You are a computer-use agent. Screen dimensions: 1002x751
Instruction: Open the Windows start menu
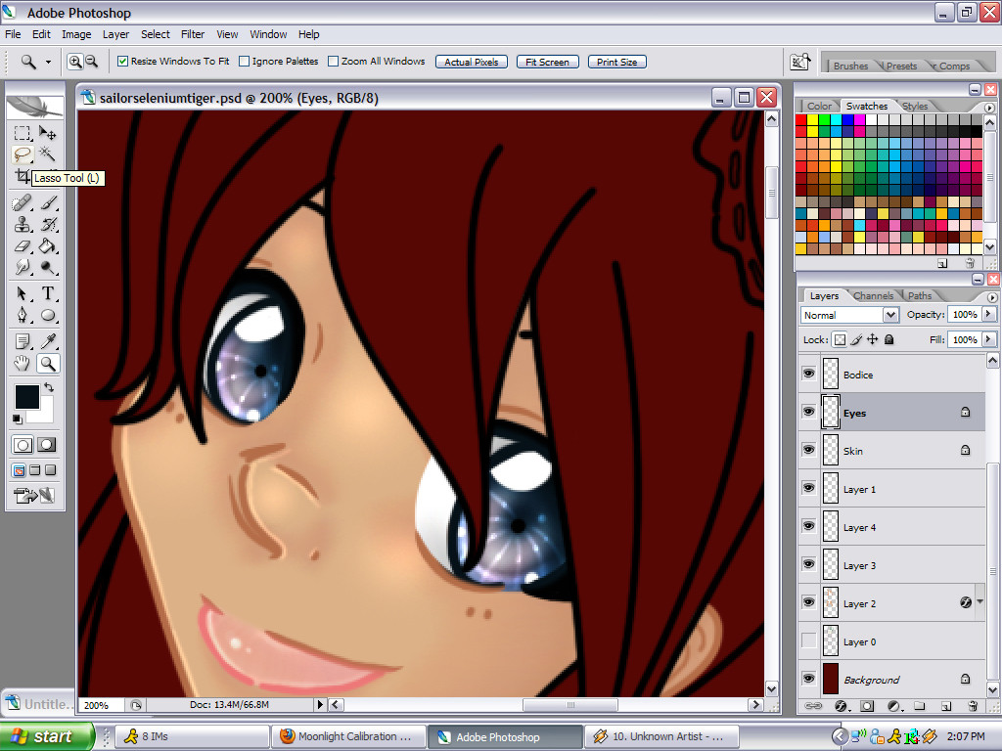tap(46, 736)
